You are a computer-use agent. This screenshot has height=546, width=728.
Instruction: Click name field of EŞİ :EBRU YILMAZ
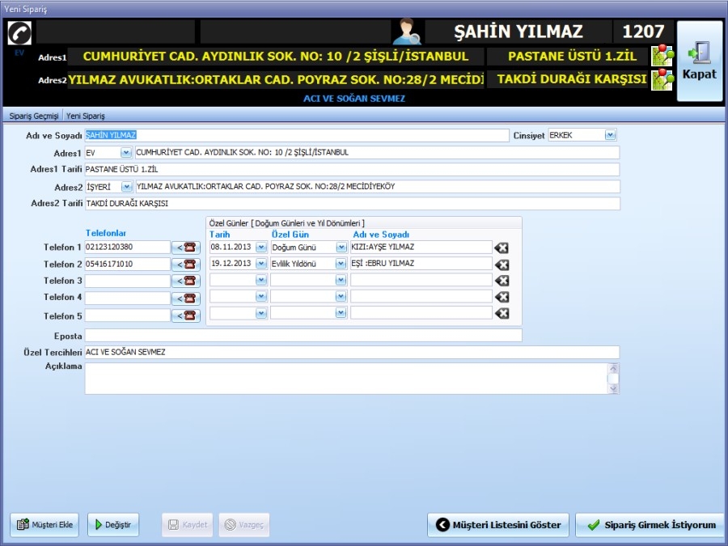421,263
